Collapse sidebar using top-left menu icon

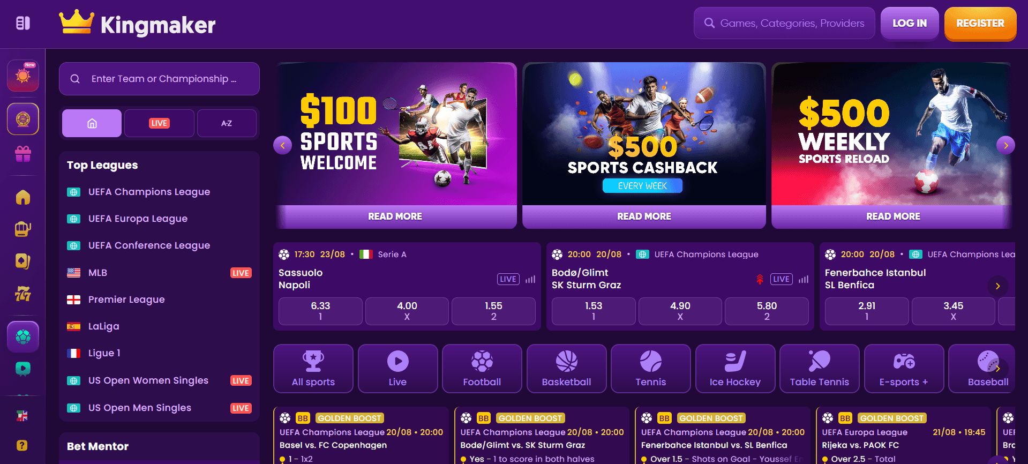(x=22, y=23)
